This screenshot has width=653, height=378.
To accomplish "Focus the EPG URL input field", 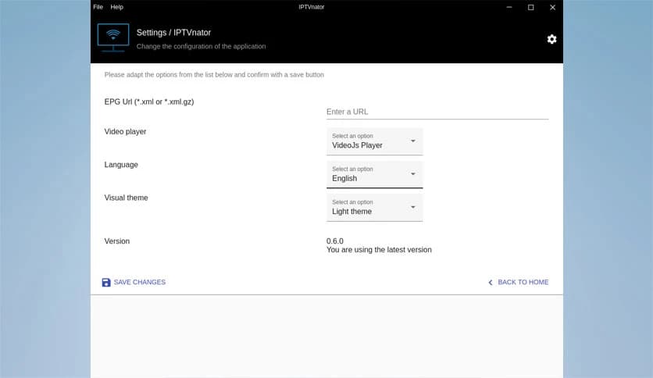I will (x=437, y=112).
